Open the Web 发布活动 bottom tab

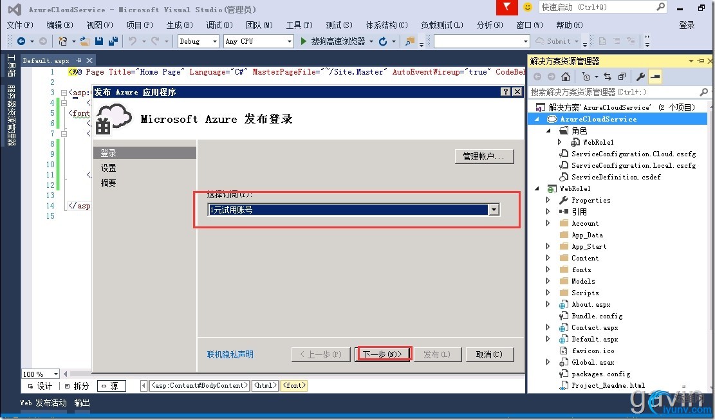pyautogui.click(x=43, y=403)
